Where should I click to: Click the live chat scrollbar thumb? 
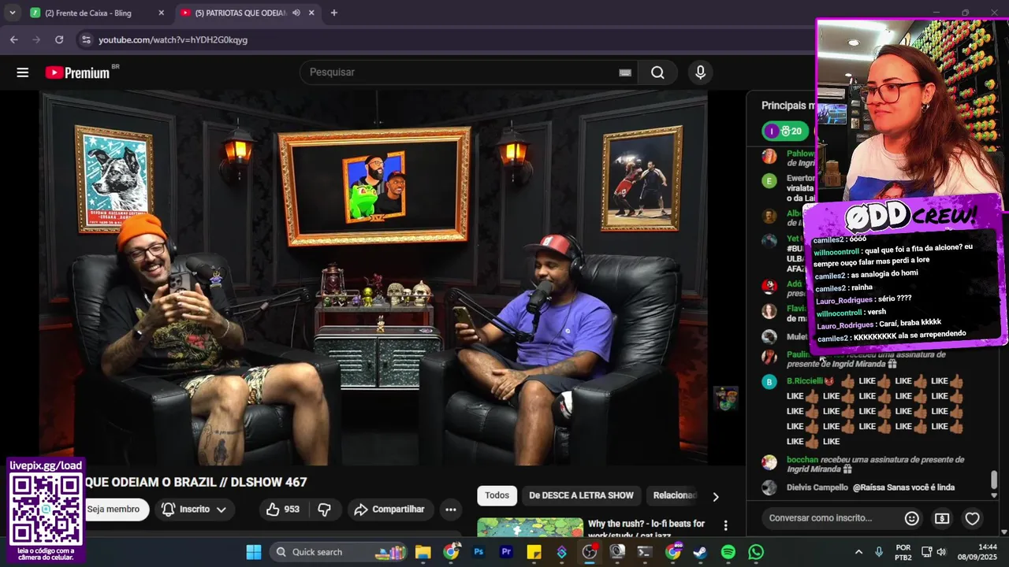[994, 480]
